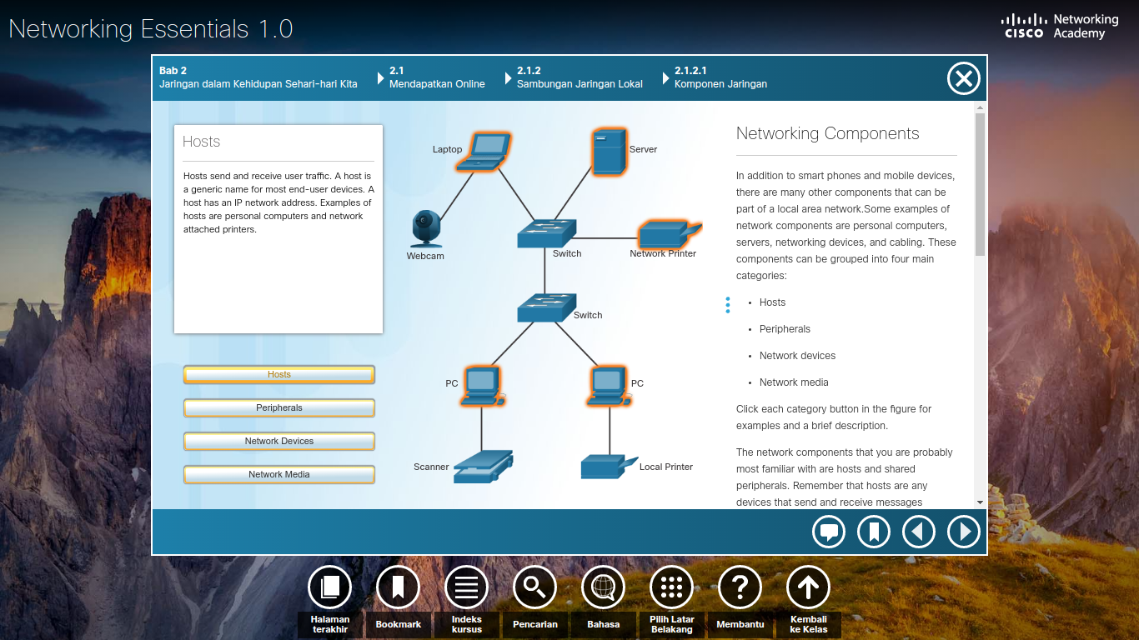
Task: Switch to the Network Media category
Action: [x=278, y=474]
